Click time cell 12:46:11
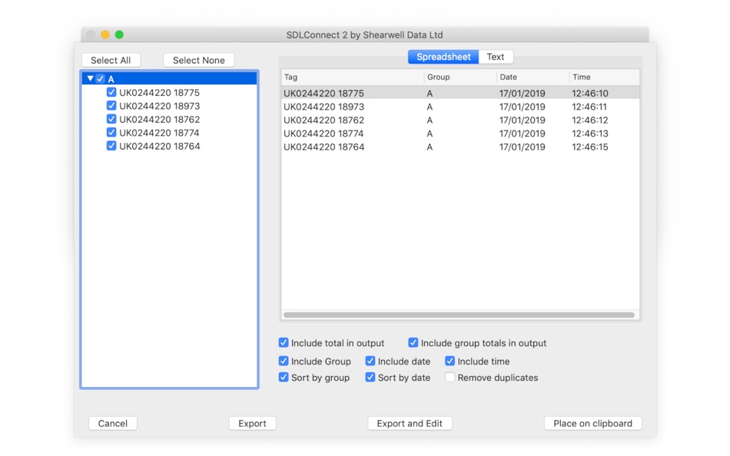Image resolution: width=730 pixels, height=456 pixels. 589,107
